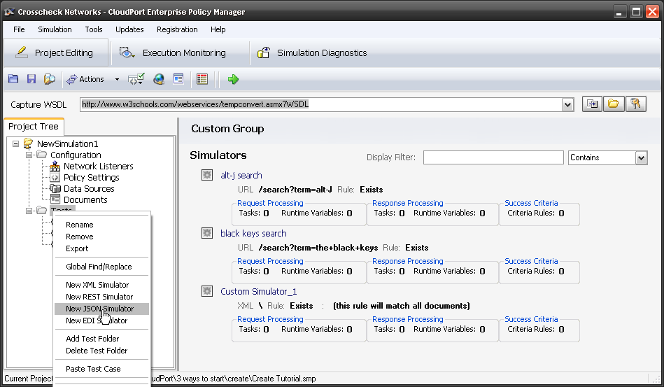This screenshot has height=387, width=664.
Task: Choose Remove from context menu
Action: (101, 237)
